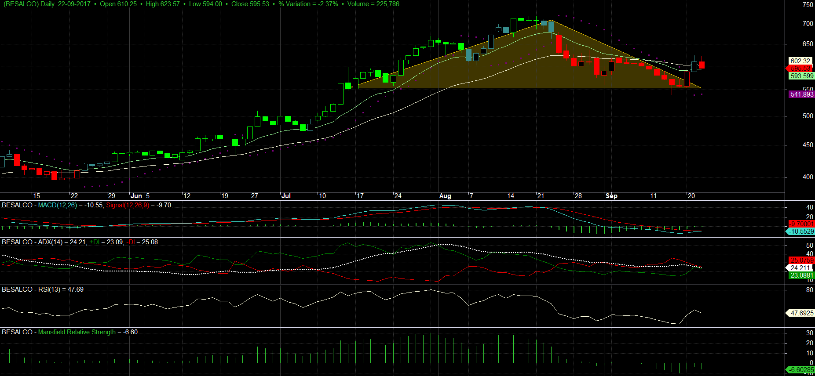This screenshot has height=376, width=815.
Task: Click the "28" date label on the time axis
Action: (578, 196)
